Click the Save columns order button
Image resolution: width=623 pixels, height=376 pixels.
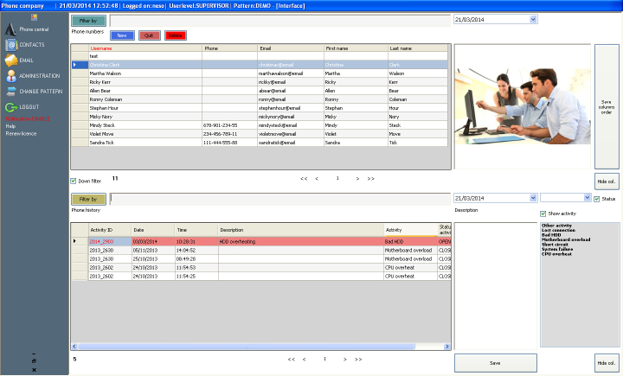point(607,107)
